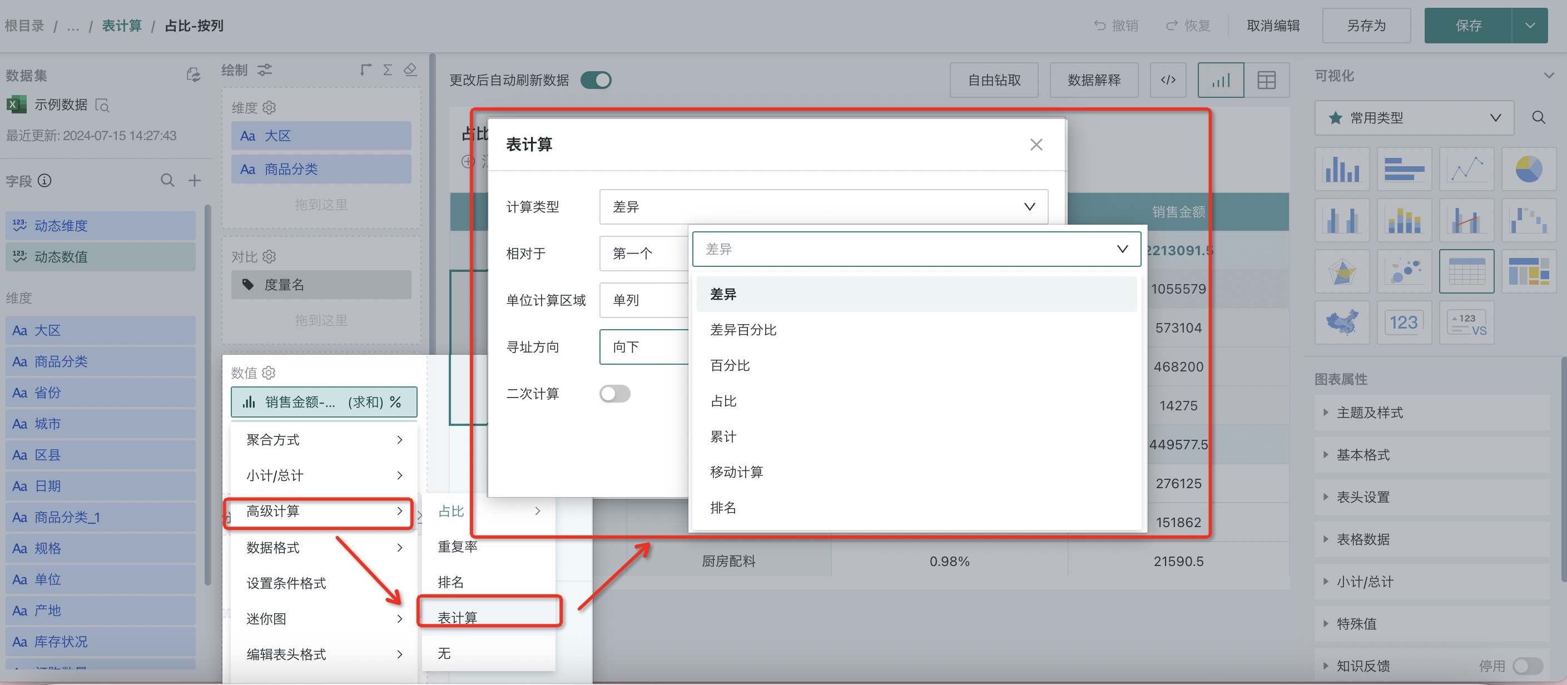This screenshot has height=685, width=1567.
Task: Enable the 二次计算 toggle
Action: click(x=614, y=394)
